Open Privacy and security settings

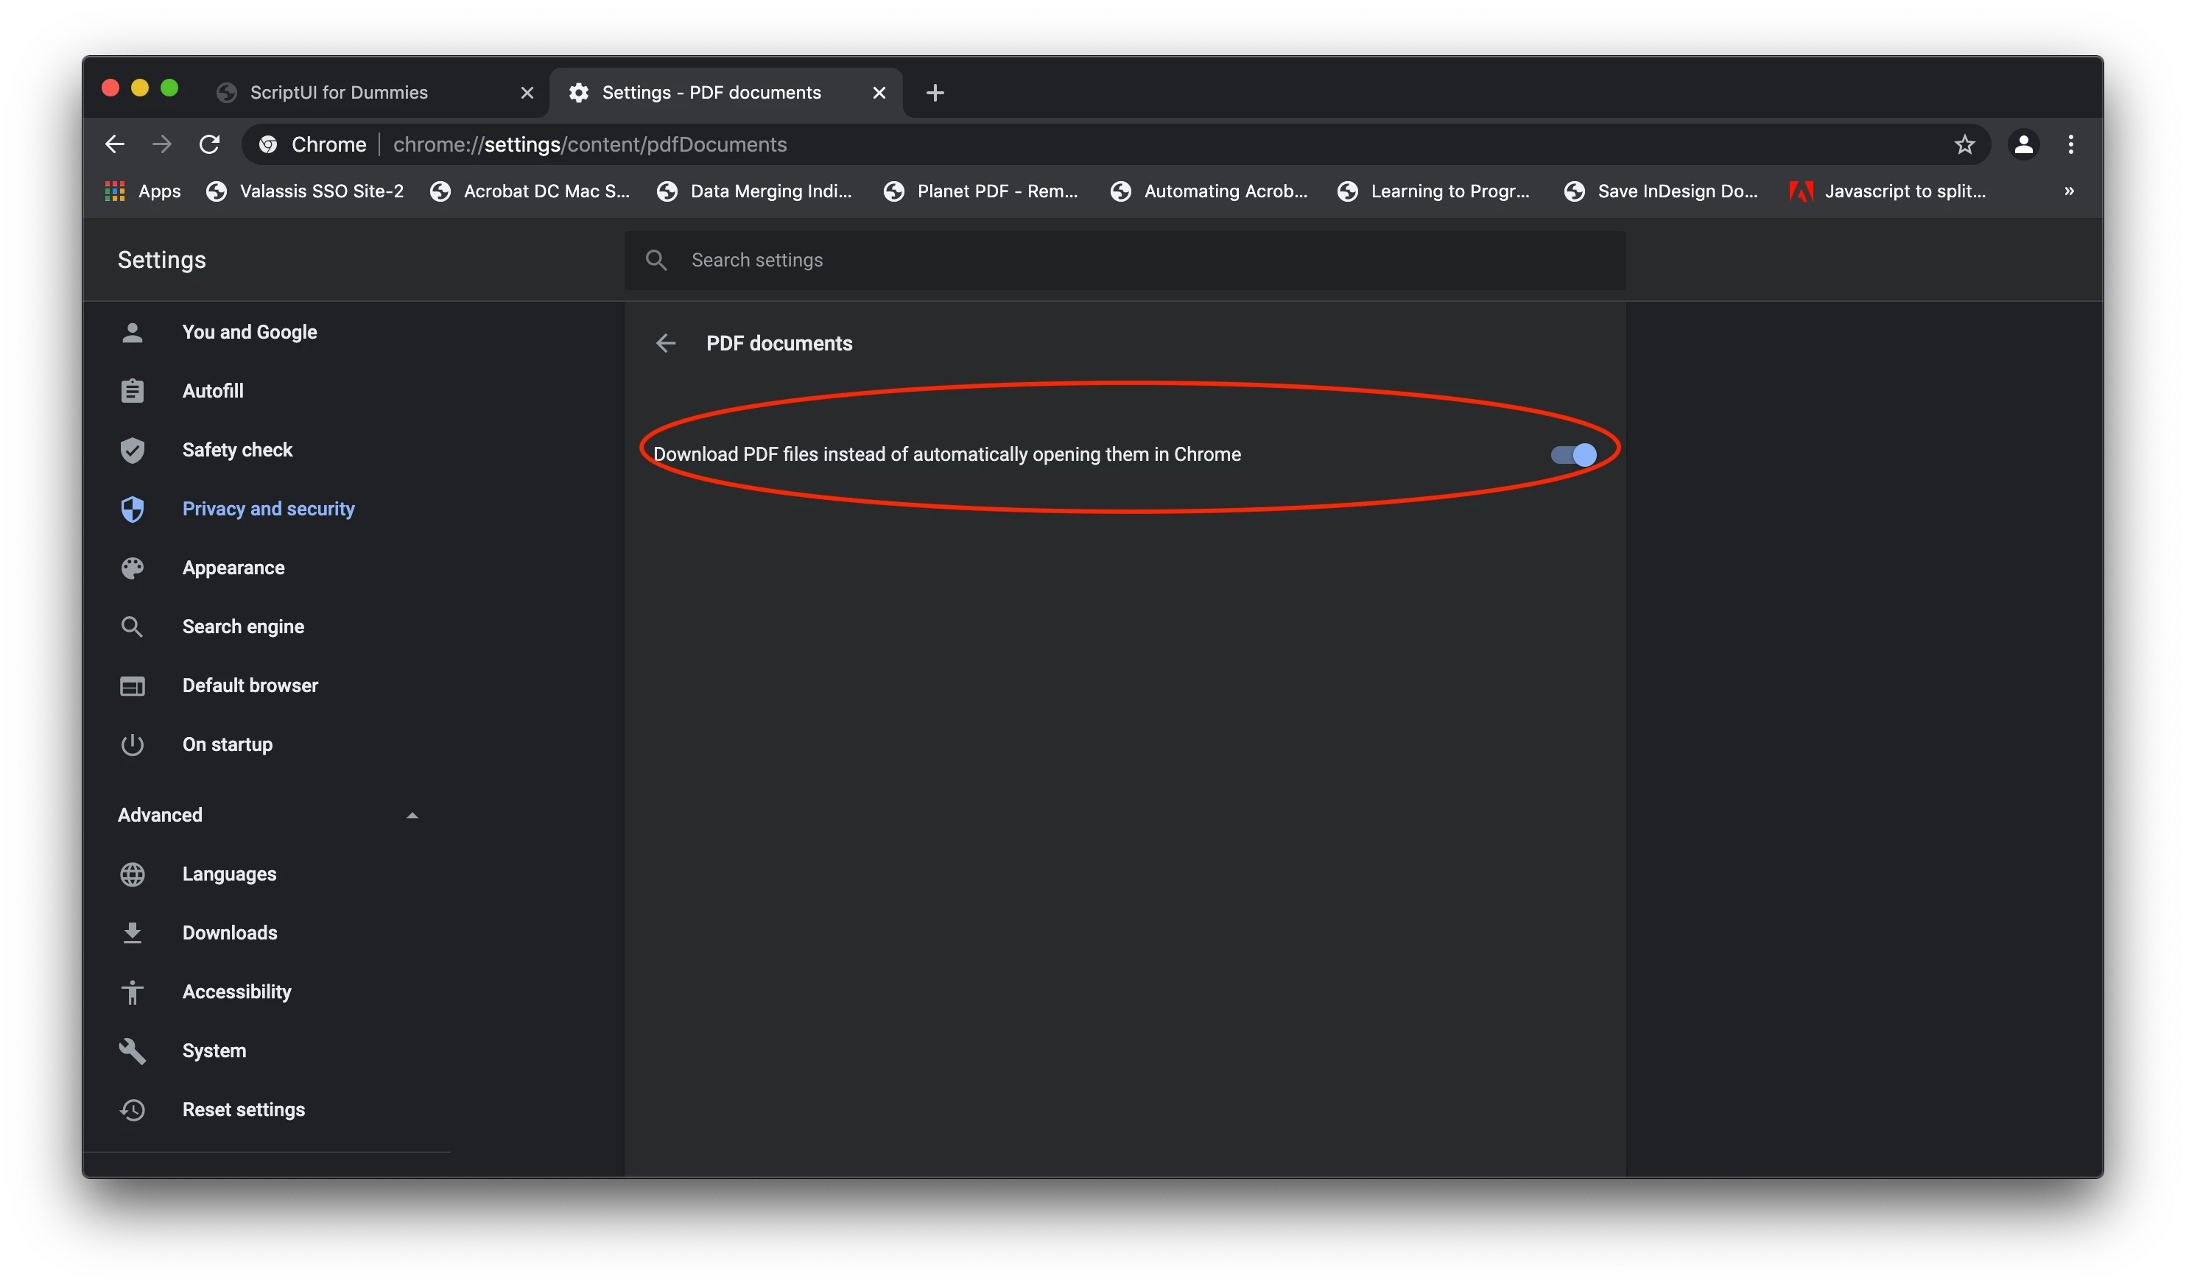(x=268, y=509)
